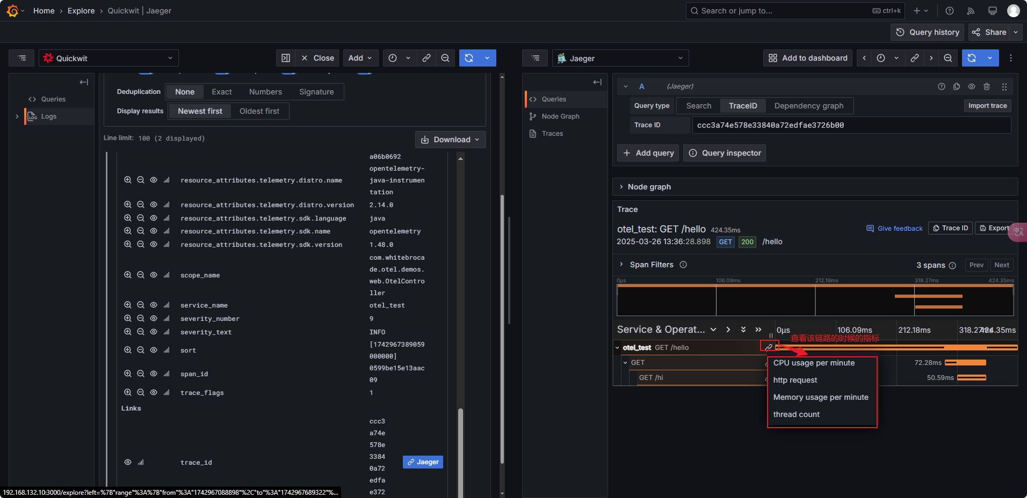Duplicate query A
The height and width of the screenshot is (498, 1027).
point(957,86)
